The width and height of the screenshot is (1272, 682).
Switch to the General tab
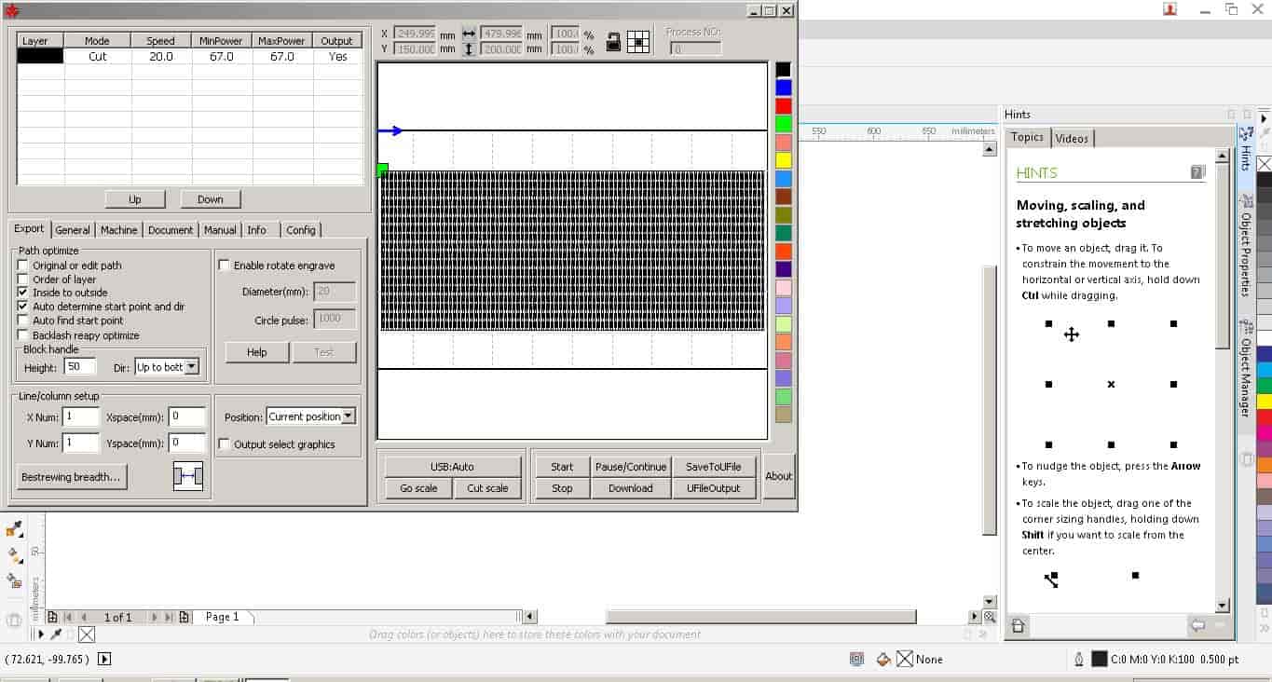73,230
